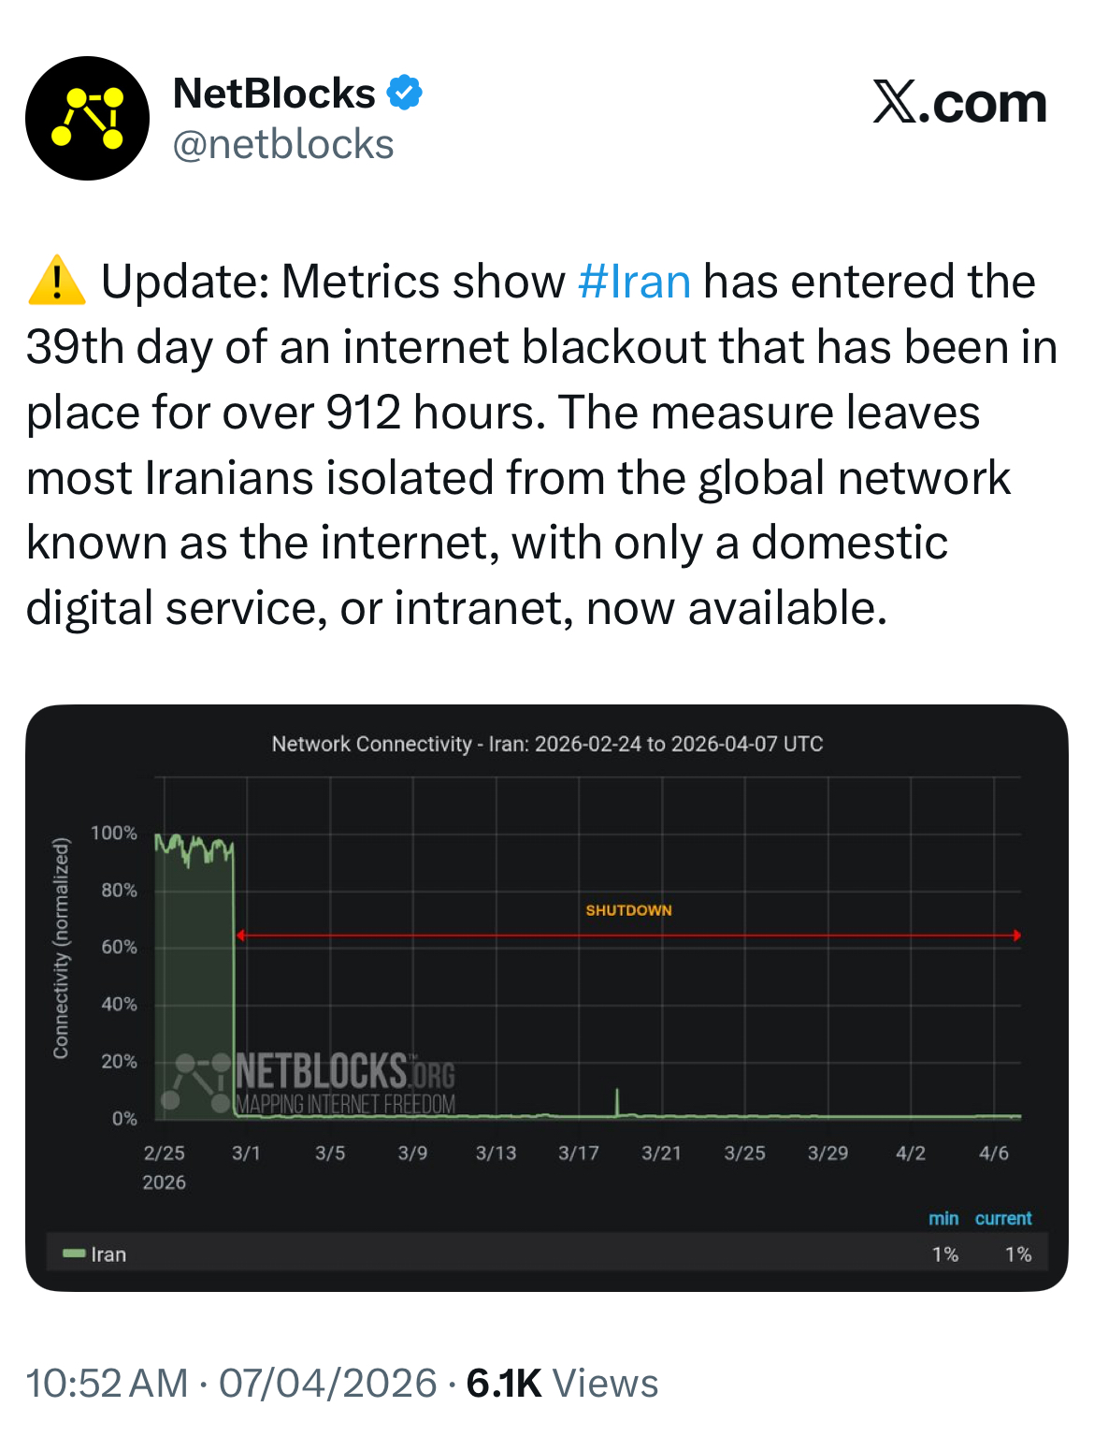Click the yellow warning emoji

pyautogui.click(x=57, y=282)
